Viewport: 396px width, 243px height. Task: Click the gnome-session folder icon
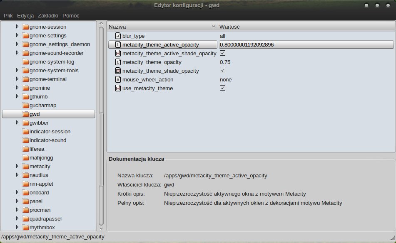pos(25,27)
